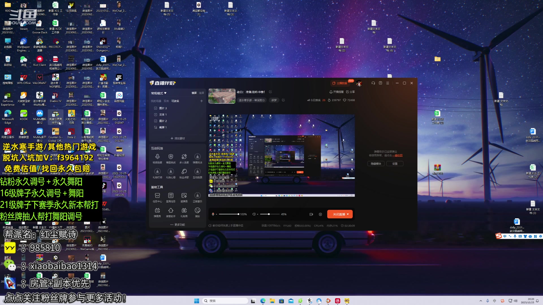The image size is (543, 305).
Task: Edit the stream category tags icon
Action: coord(283,100)
